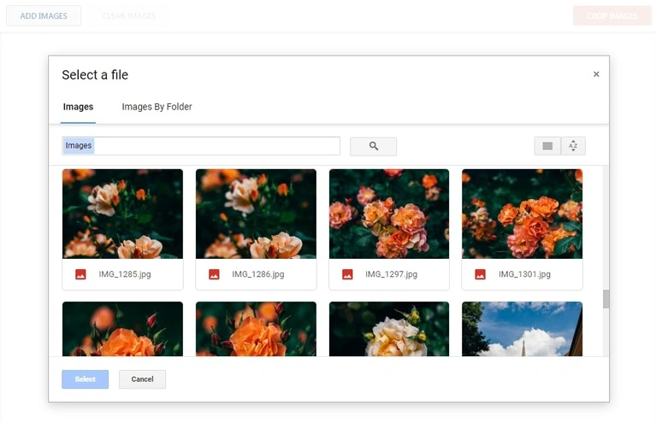This screenshot has height=422, width=656.
Task: Focus the Images search input field
Action: [201, 146]
